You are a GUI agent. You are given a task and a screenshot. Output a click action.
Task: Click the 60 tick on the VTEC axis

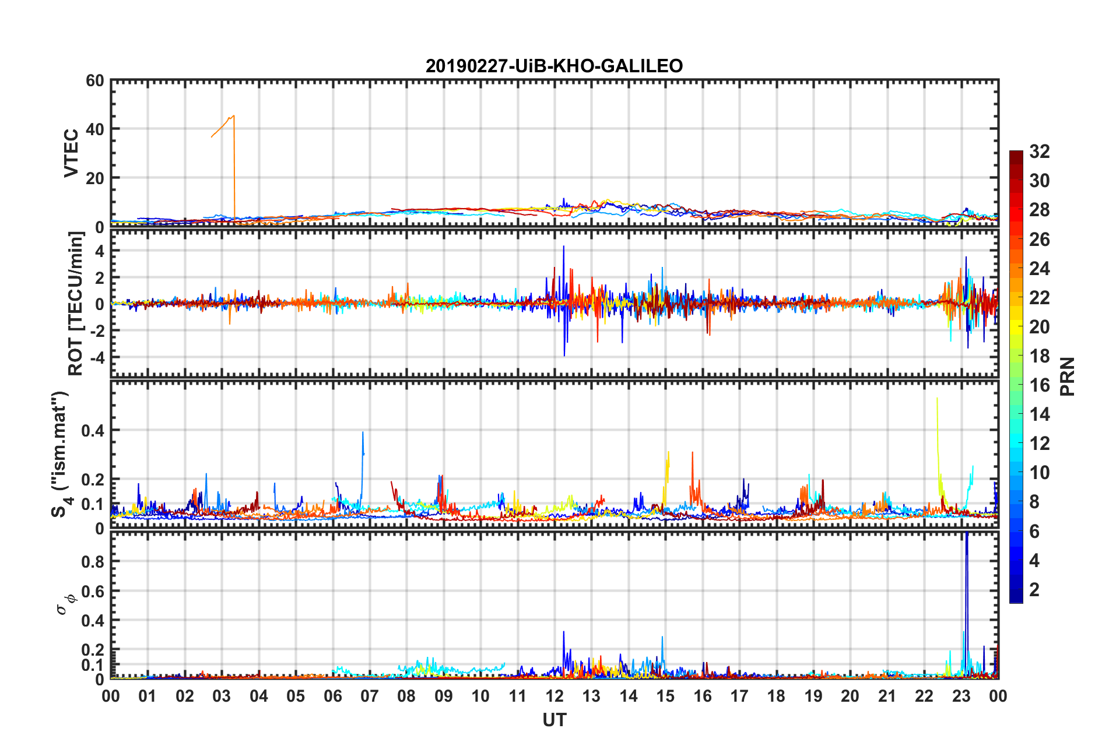pos(94,80)
